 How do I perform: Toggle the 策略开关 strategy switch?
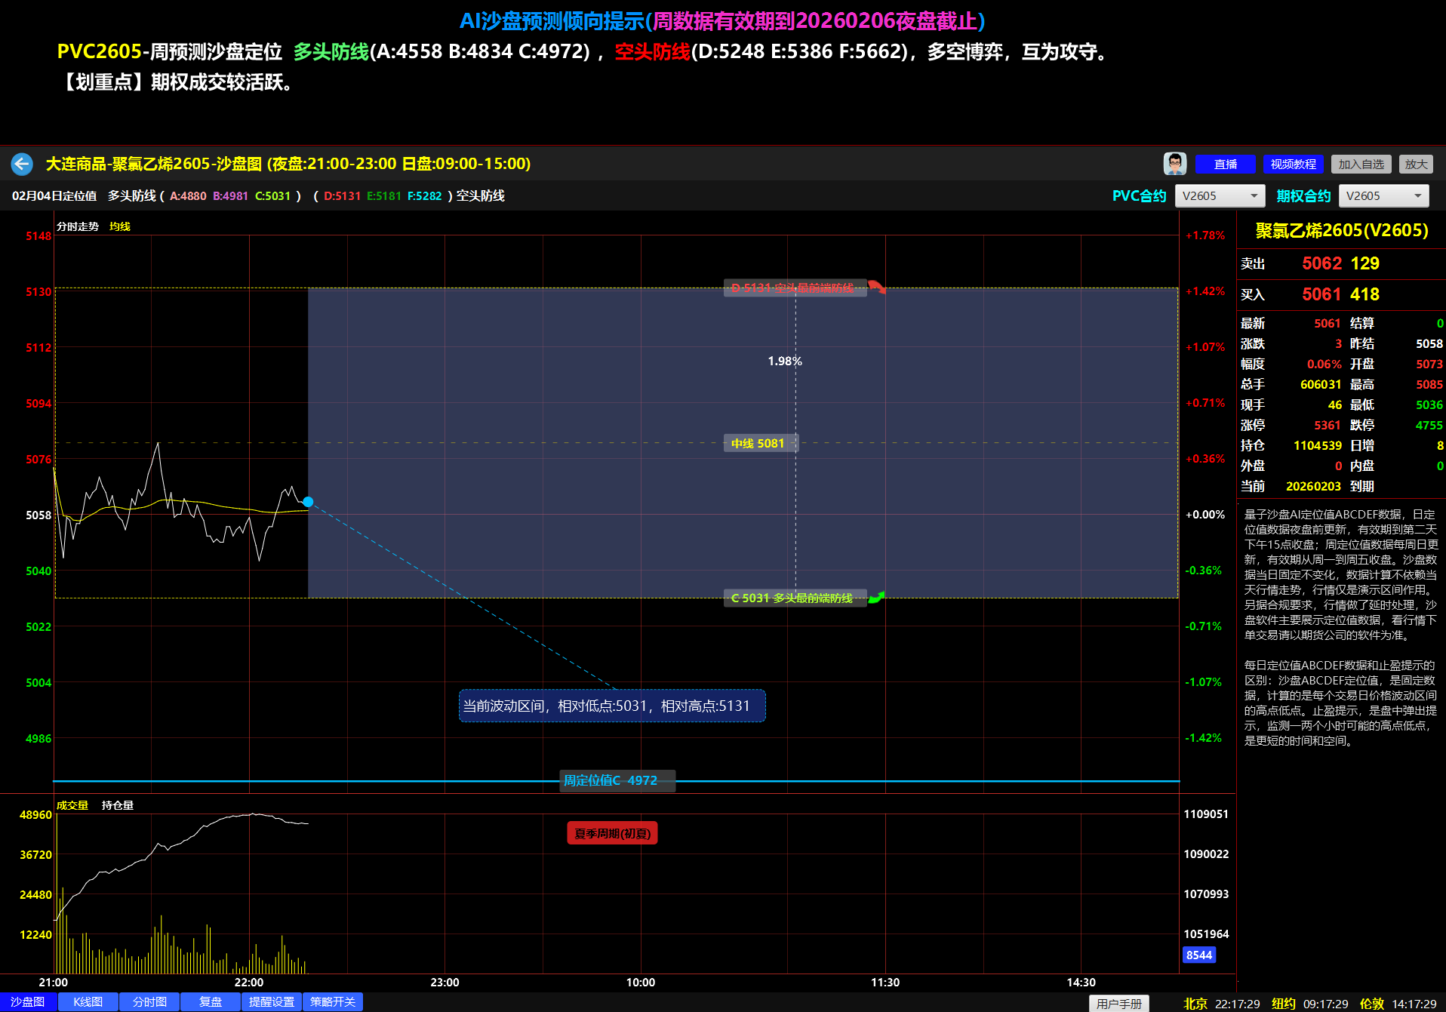coord(333,1001)
